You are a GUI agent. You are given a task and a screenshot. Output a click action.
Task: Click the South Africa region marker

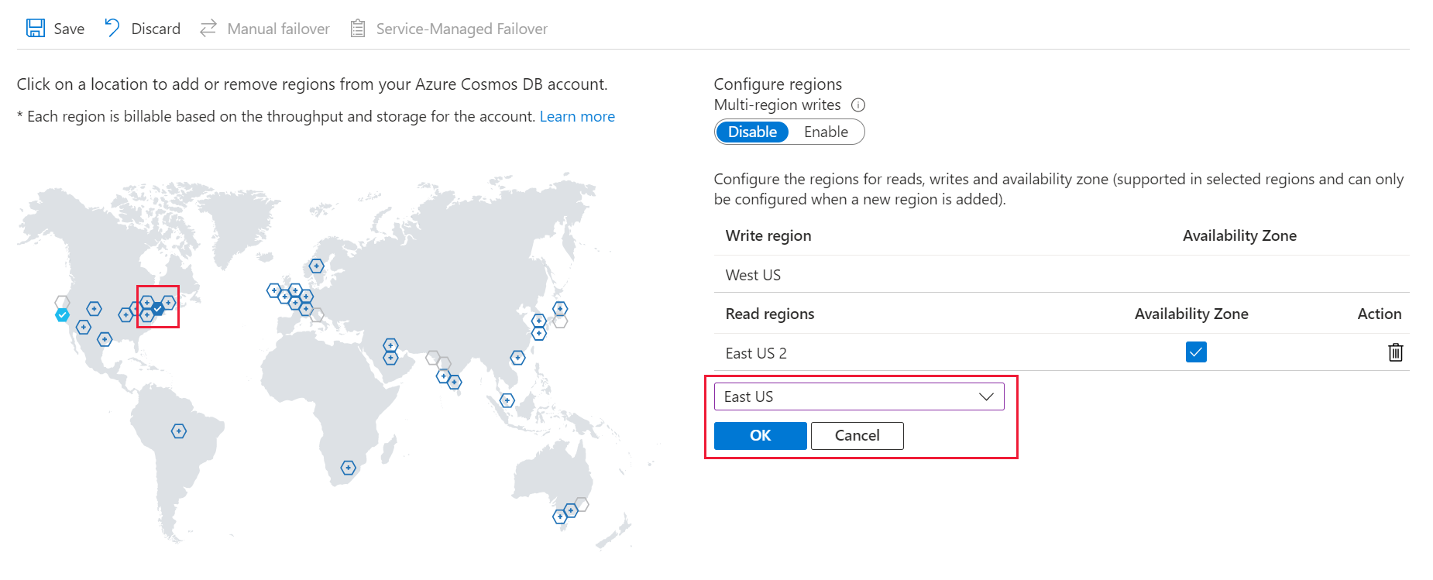click(x=349, y=468)
